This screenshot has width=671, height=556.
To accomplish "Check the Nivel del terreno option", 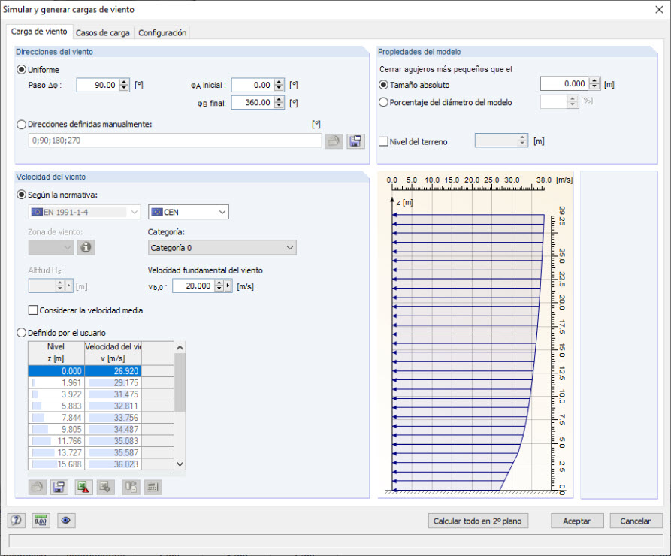I will point(383,141).
